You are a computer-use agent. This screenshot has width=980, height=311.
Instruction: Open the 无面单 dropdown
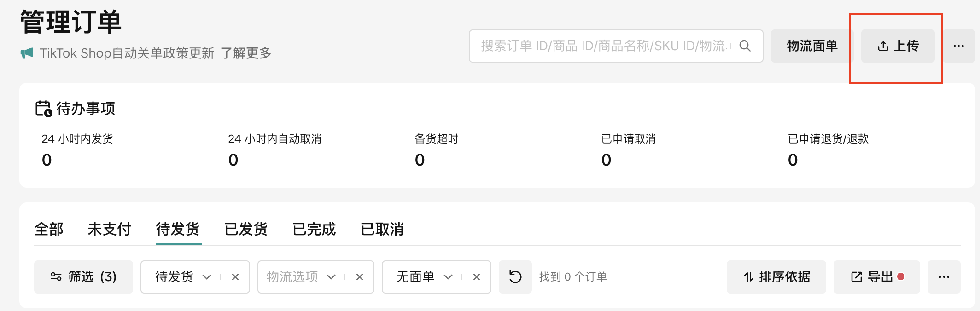[448, 277]
